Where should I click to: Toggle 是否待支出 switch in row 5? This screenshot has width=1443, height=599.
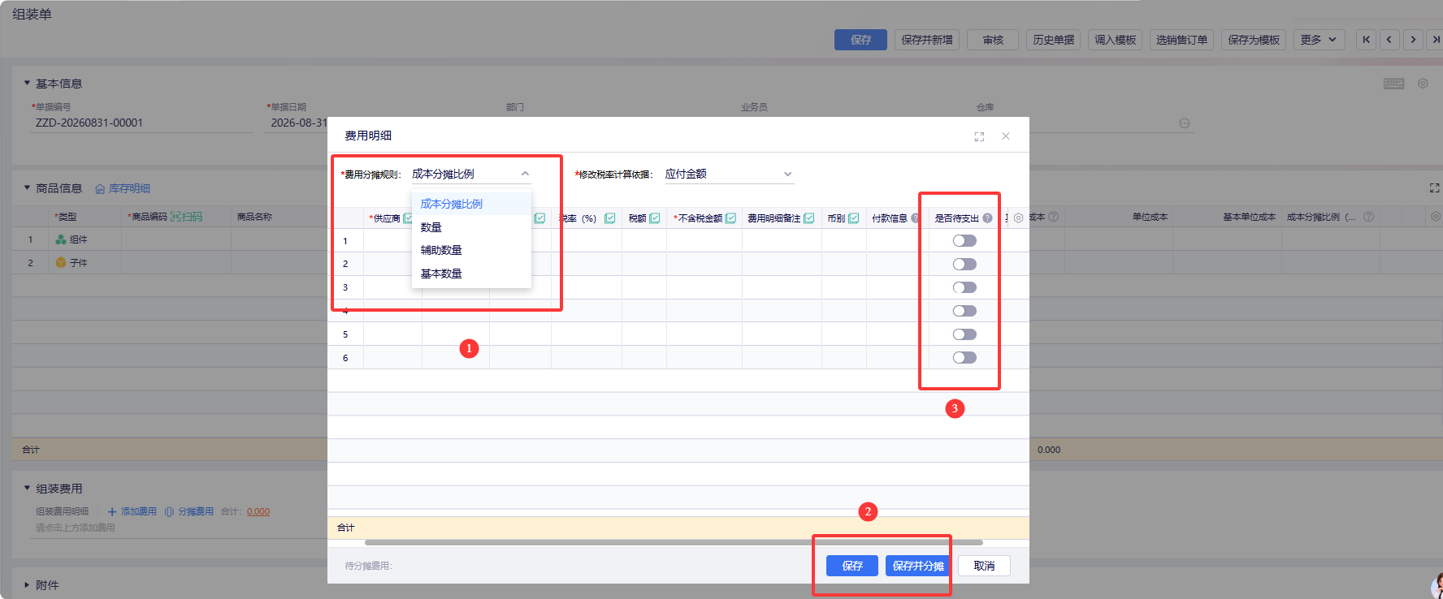click(x=964, y=334)
